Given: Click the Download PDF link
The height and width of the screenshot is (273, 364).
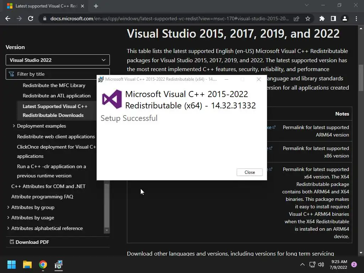Looking at the screenshot, I should pyautogui.click(x=32, y=242).
